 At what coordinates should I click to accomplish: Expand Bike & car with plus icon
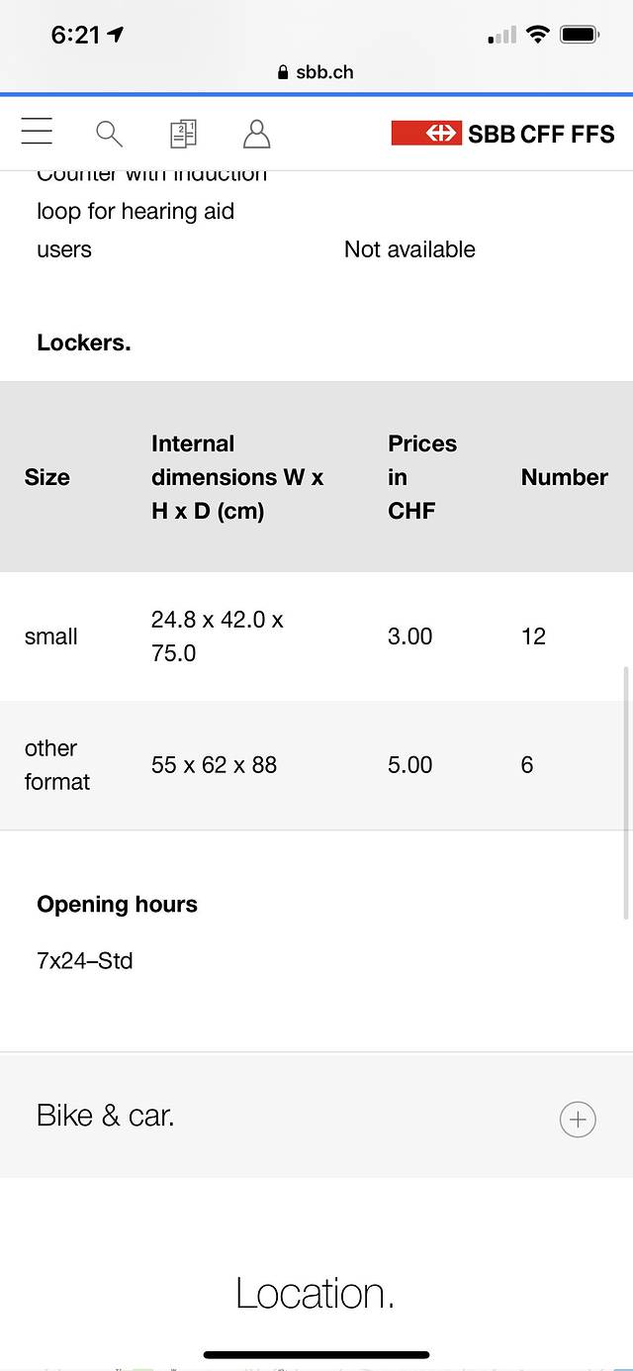578,1120
